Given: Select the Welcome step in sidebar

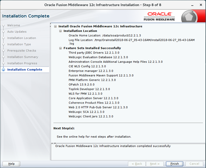Looking at the screenshot, I should (13, 25).
